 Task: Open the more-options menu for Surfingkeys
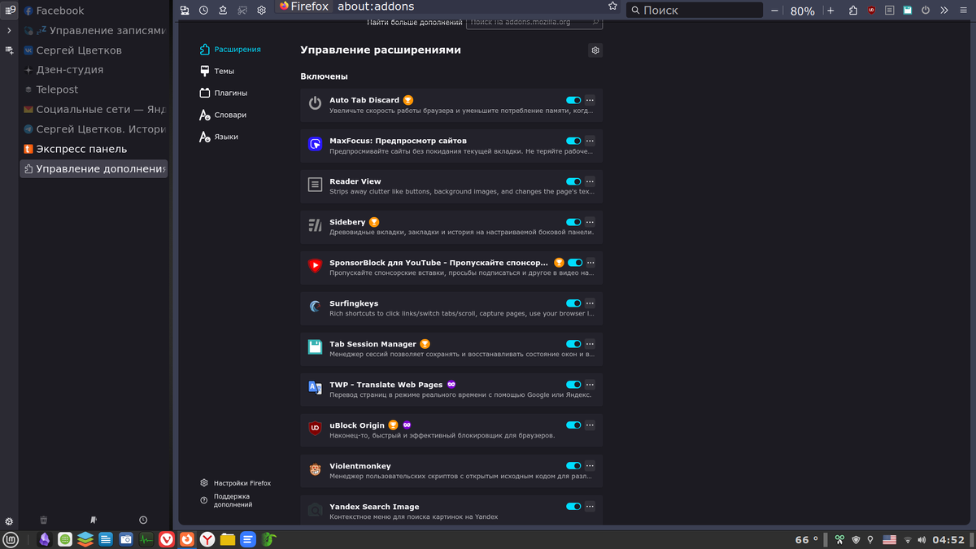pos(590,303)
